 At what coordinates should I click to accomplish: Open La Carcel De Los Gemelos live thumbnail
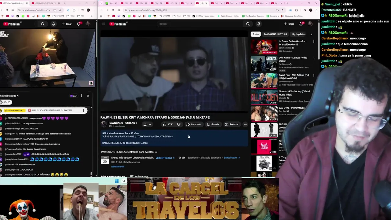pyautogui.click(x=264, y=47)
